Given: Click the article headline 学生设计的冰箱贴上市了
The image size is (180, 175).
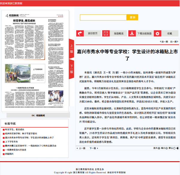Looking at the screenshot, I should click(127, 55).
